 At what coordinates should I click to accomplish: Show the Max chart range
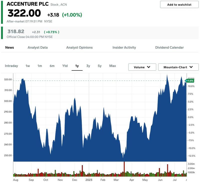[113, 66]
